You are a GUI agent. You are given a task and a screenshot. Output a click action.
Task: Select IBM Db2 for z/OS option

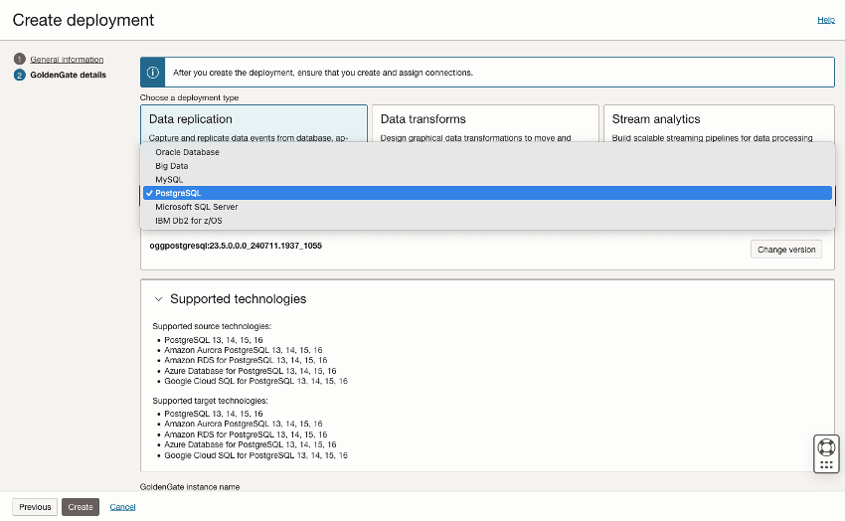[190, 221]
